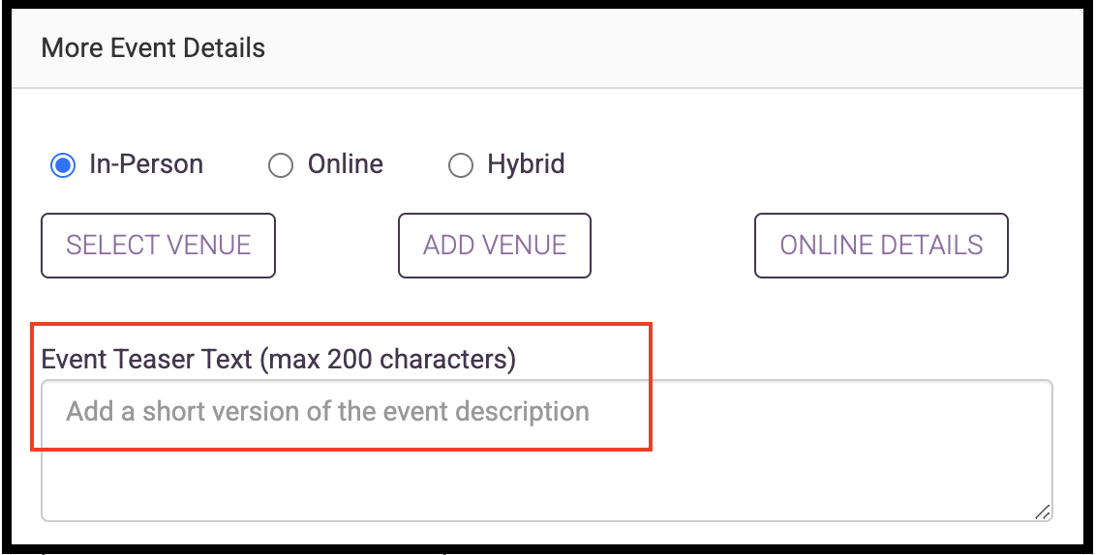
Task: Select the In-Person radio button
Action: click(63, 165)
